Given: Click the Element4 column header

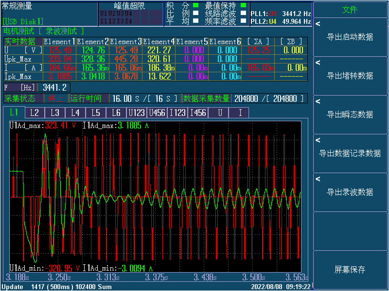Looking at the screenshot, I should pos(159,42).
